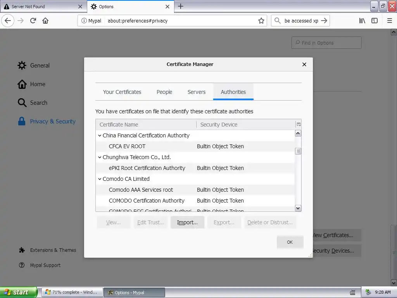Click Privacy & Security lock icon
The image size is (397, 298).
22,121
